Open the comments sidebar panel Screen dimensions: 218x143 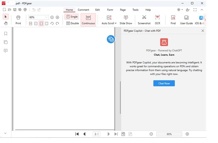pos(6,50)
